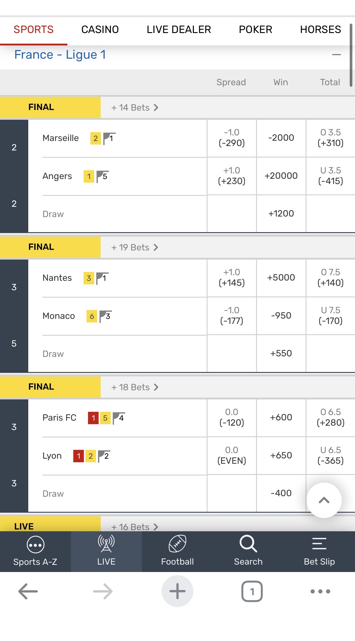Open the Bet Slip icon
This screenshot has height=641, width=355.
319,544
